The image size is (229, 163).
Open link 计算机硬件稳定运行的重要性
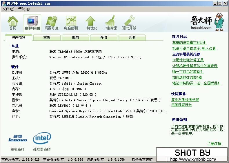[195, 66]
